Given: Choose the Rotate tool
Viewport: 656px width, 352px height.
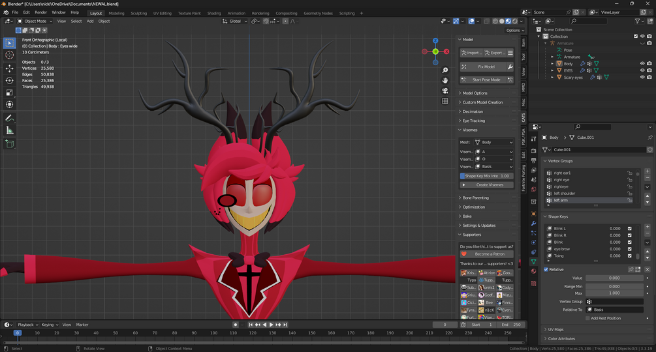Looking at the screenshot, I should (x=10, y=80).
